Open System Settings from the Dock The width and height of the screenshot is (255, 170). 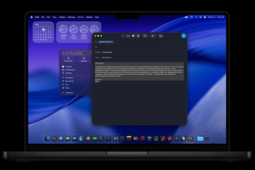click(190, 139)
